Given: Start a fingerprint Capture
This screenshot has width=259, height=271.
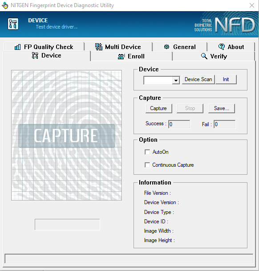Looking at the screenshot, I should [158, 108].
